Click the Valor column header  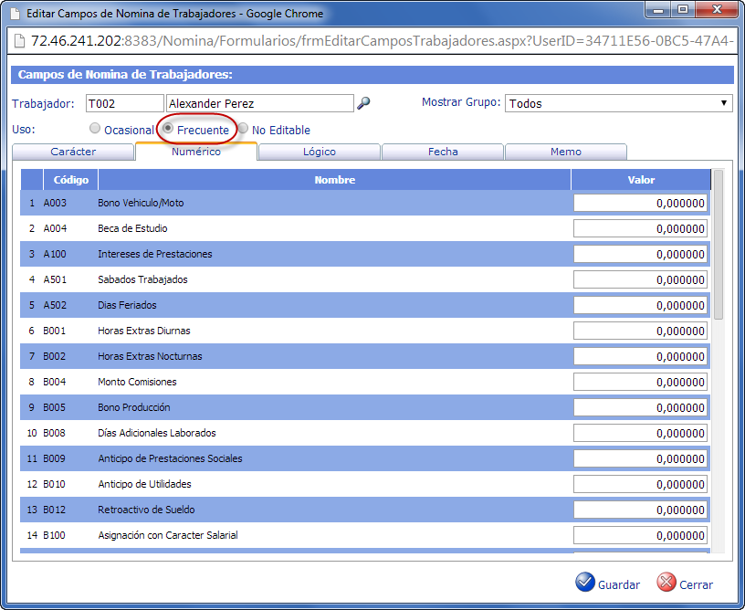tap(641, 180)
